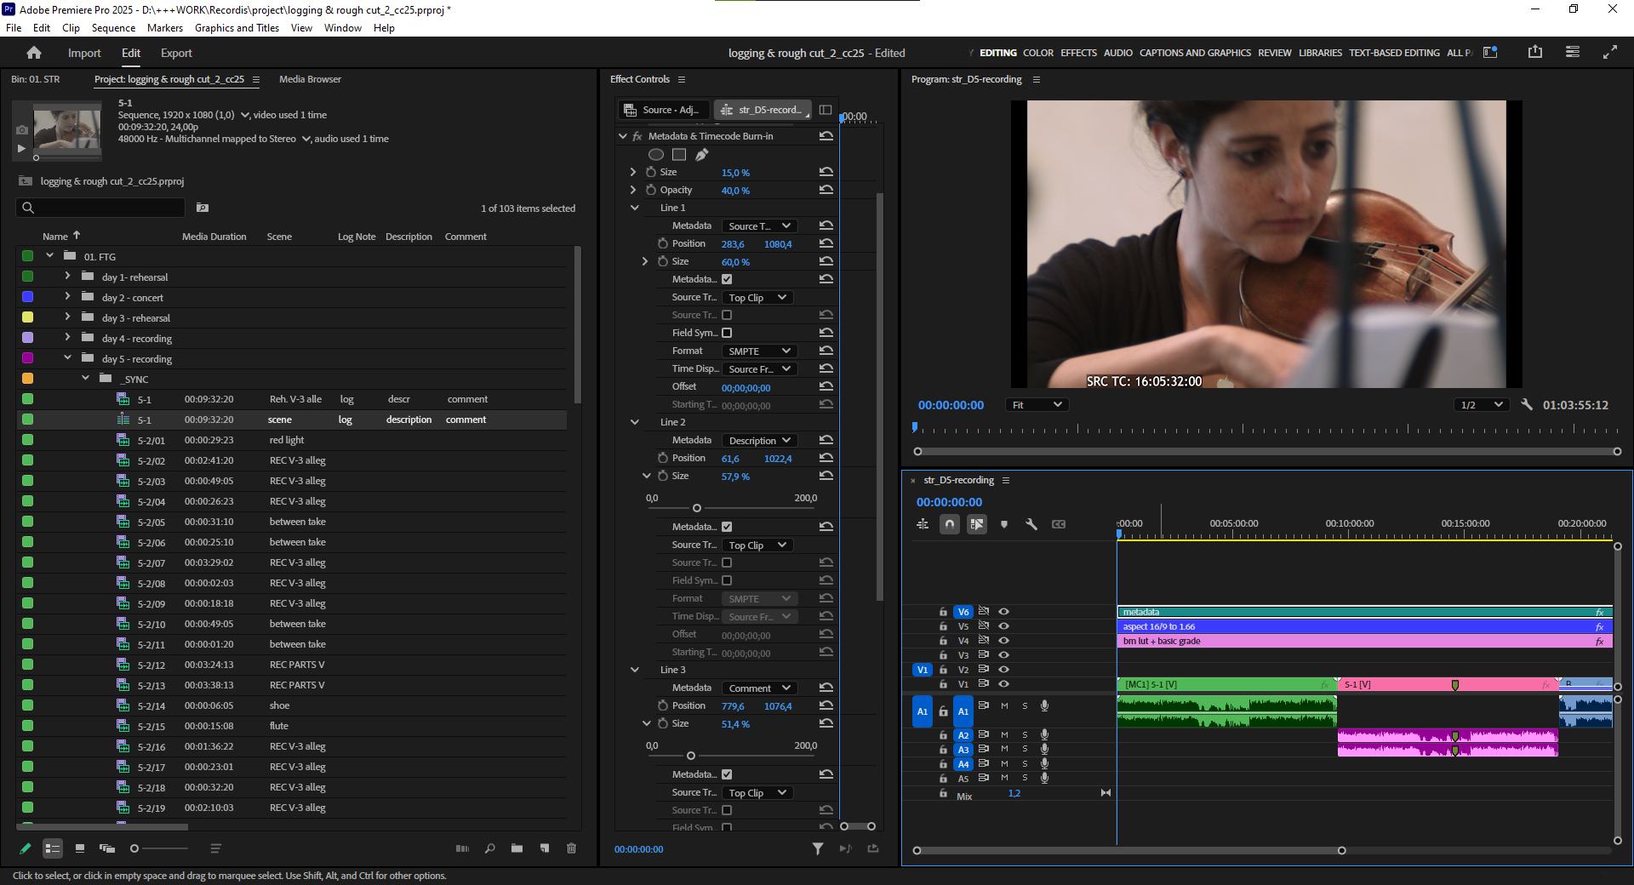Open captions track options with the CC icon
This screenshot has height=885, width=1634.
pos(1058,524)
